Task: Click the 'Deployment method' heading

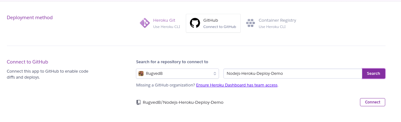Action: tap(30, 17)
